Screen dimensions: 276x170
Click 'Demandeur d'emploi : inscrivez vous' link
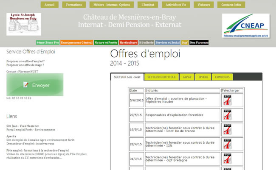(30, 144)
